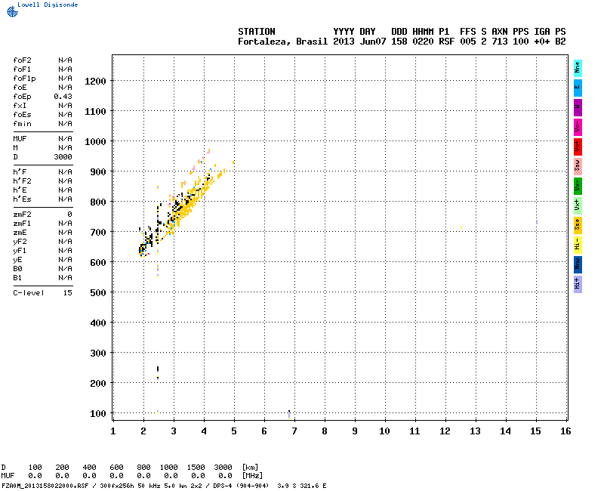Screen dimensions: 604x491
Task: Click the year value 2013
Action: click(x=344, y=42)
